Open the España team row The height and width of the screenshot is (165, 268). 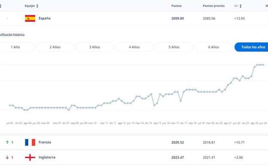click(134, 18)
